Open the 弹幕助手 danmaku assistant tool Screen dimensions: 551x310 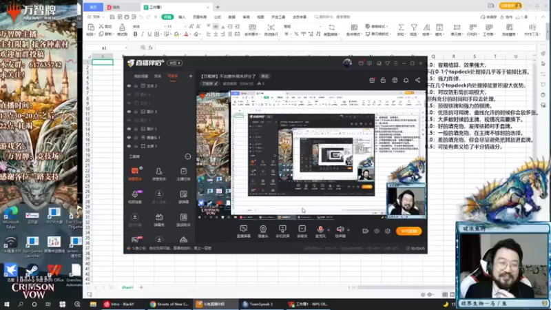click(x=134, y=174)
